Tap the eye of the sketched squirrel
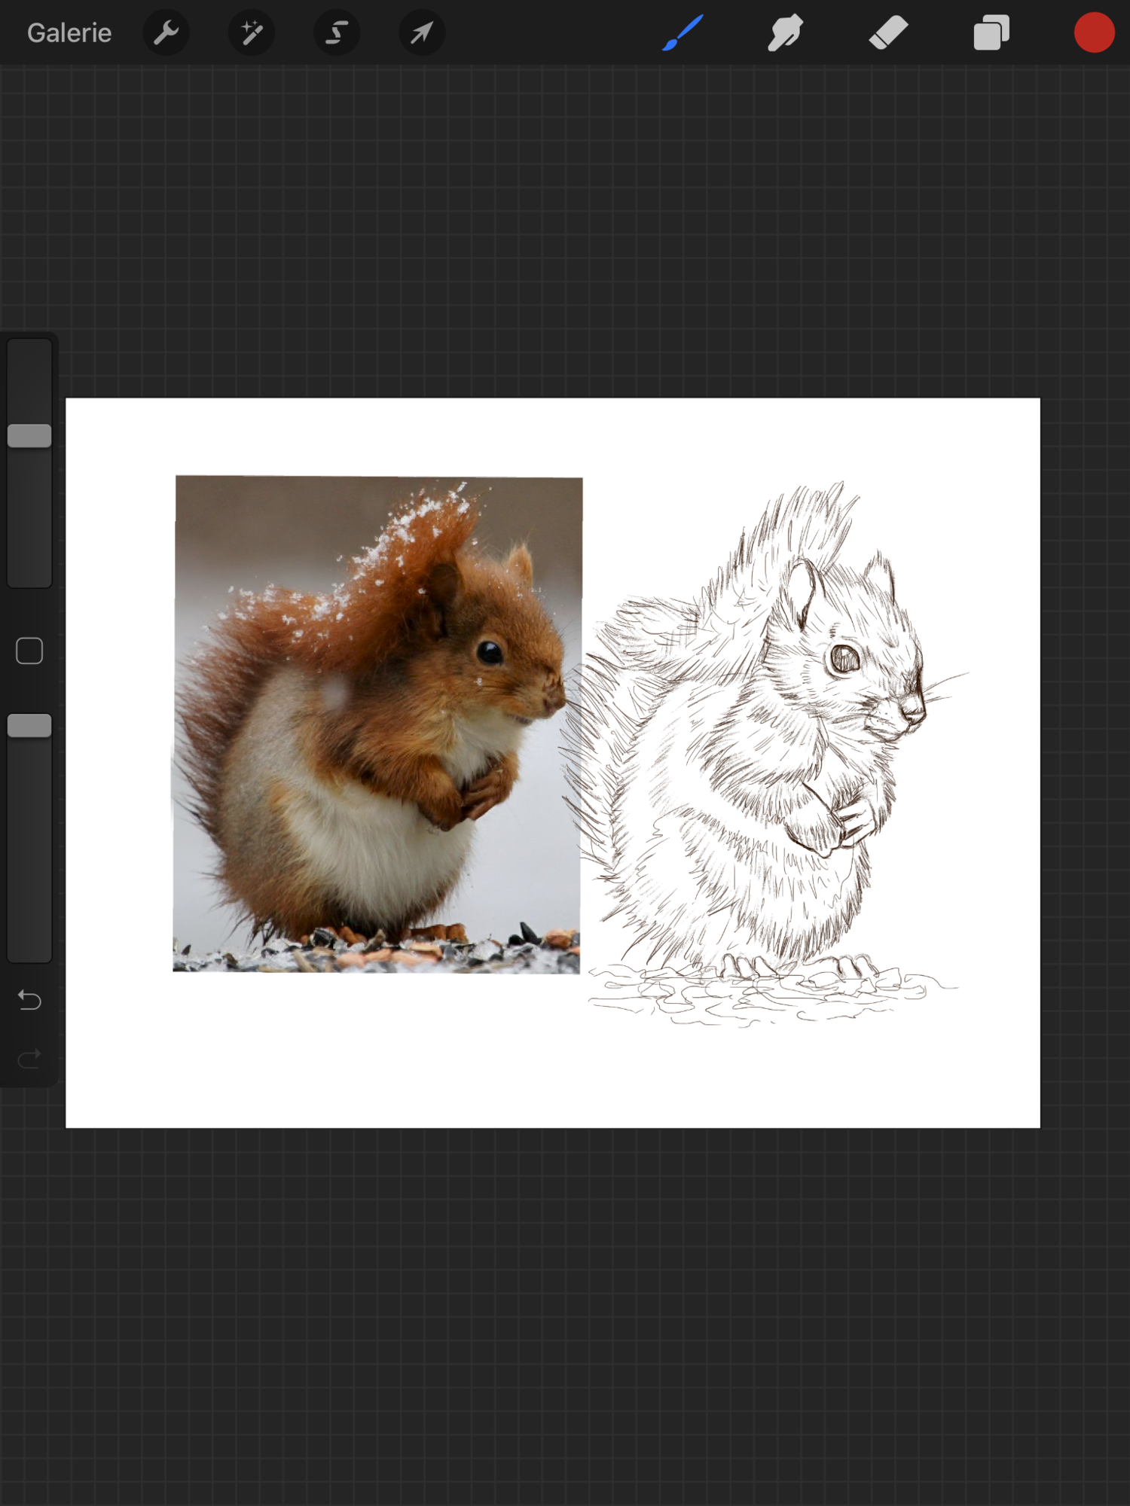The height and width of the screenshot is (1506, 1130). point(844,659)
